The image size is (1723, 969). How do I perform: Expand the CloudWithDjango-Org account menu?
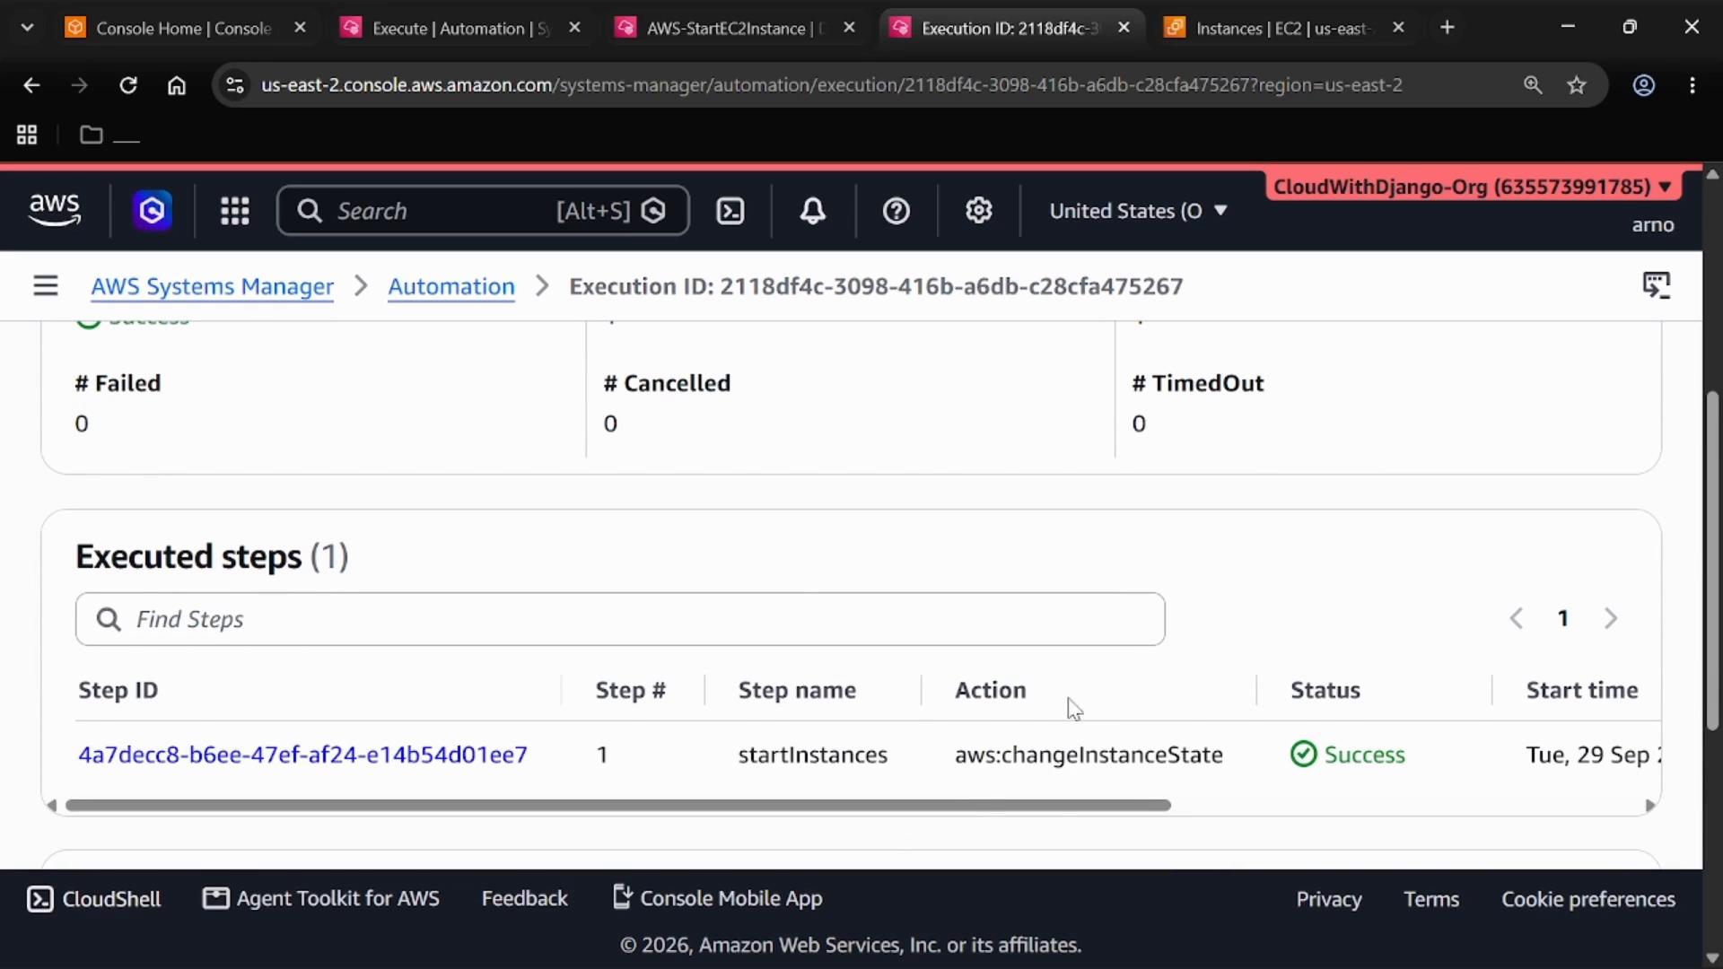tap(1473, 187)
